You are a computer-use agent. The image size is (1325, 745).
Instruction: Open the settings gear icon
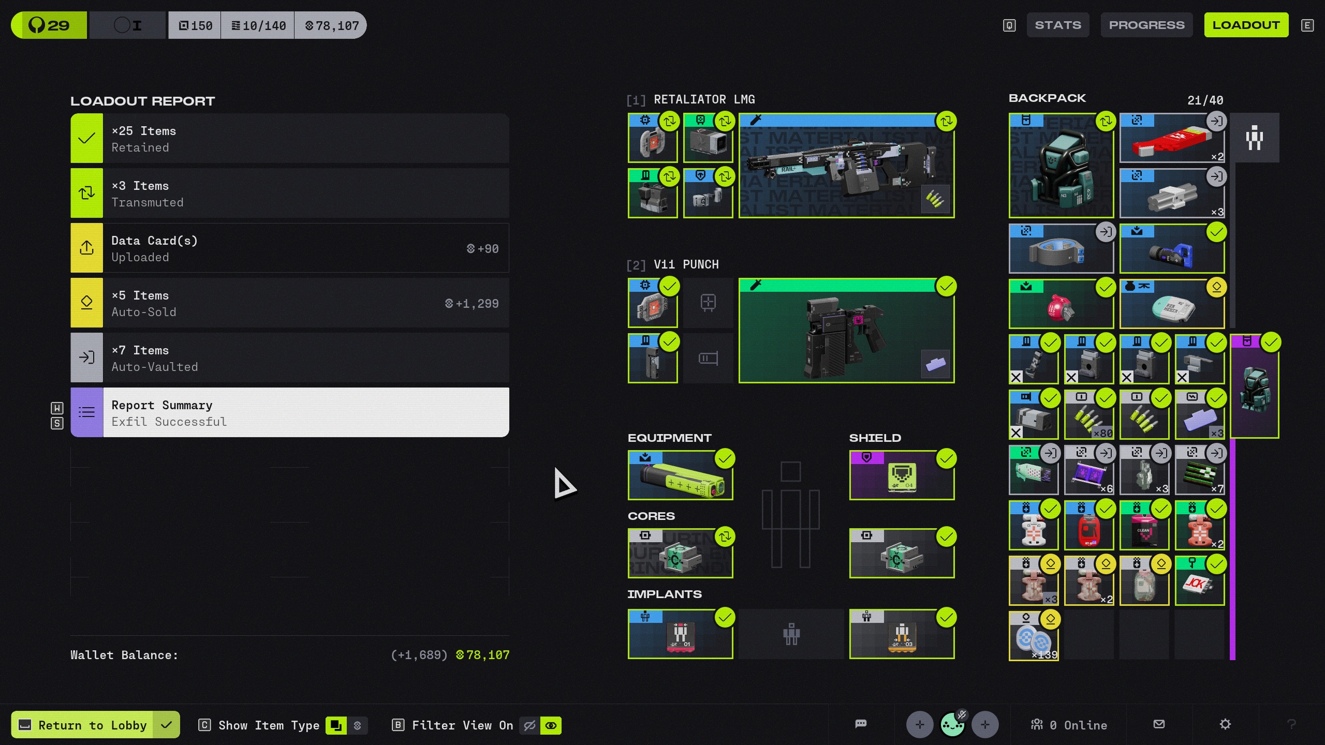coord(1225,724)
